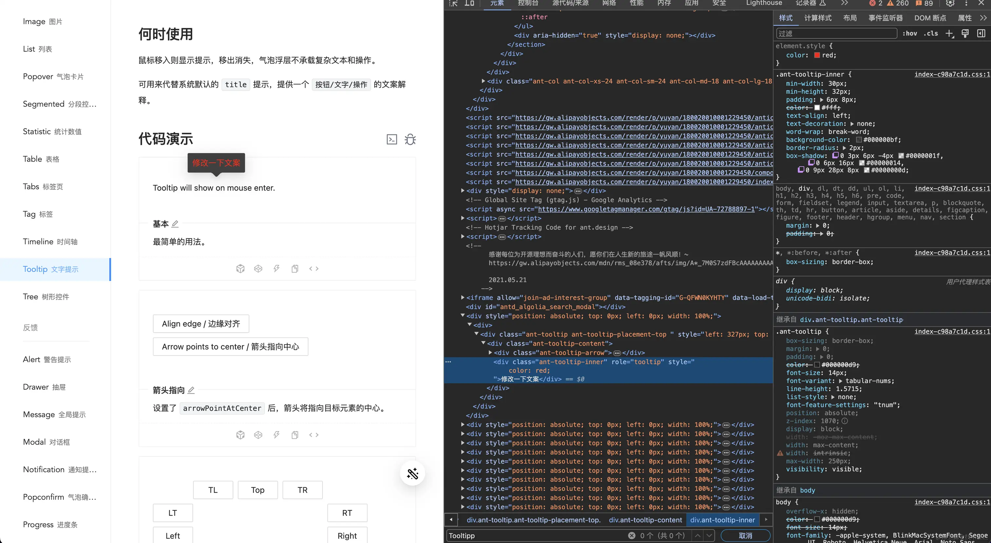Click the background-color #000000bf swatch

[x=858, y=140]
